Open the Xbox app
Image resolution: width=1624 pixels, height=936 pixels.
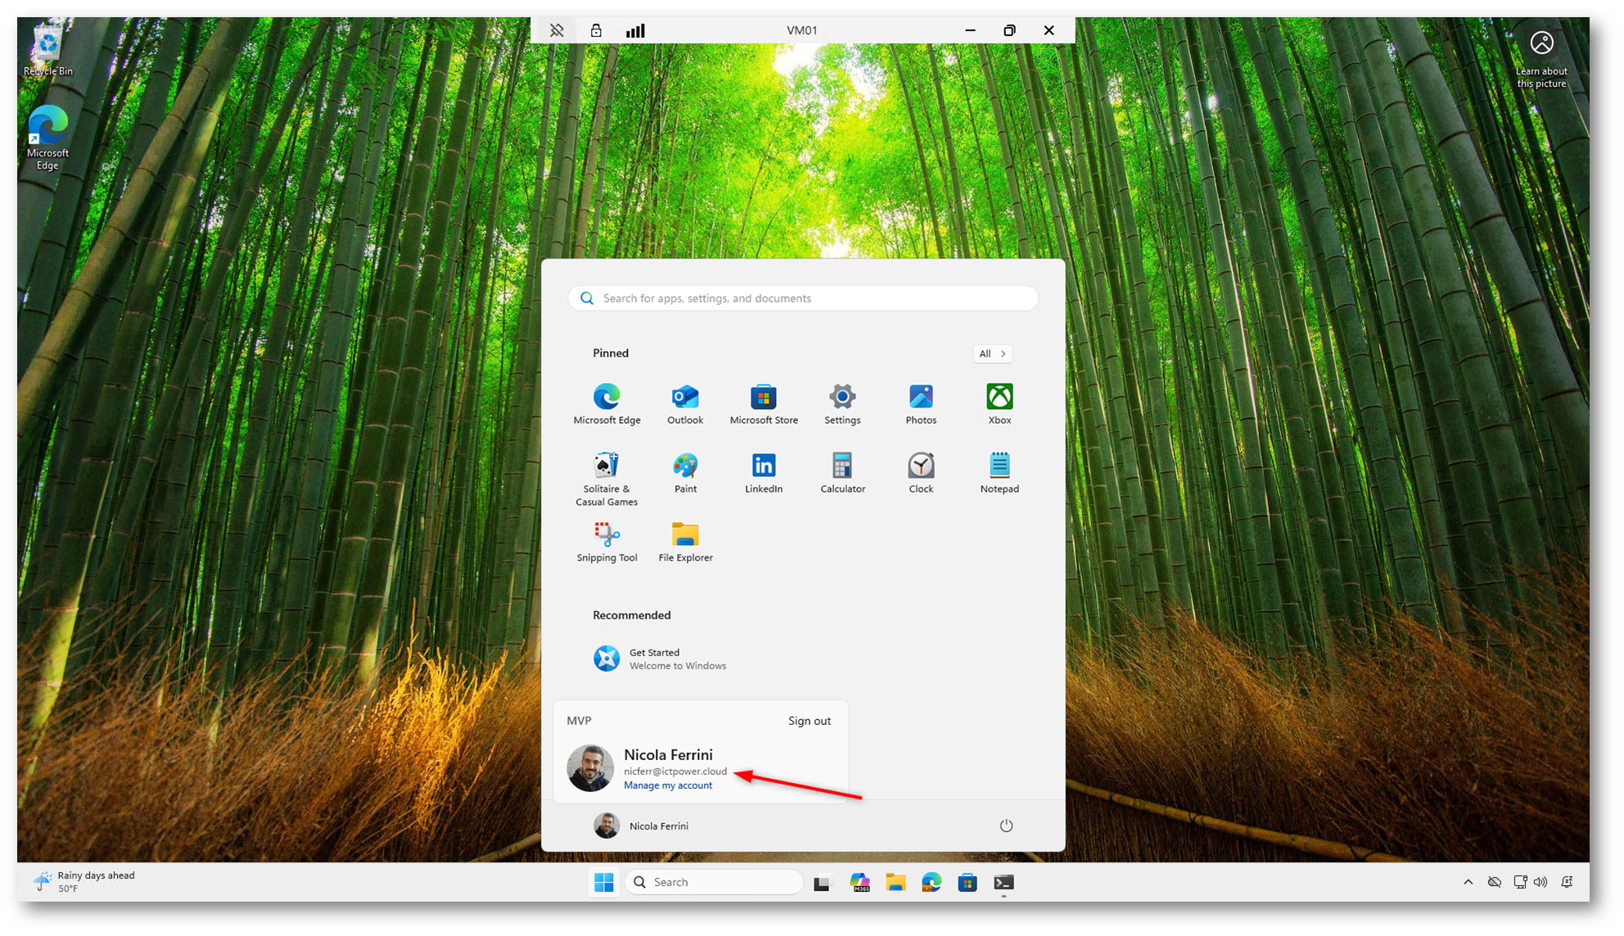(999, 404)
